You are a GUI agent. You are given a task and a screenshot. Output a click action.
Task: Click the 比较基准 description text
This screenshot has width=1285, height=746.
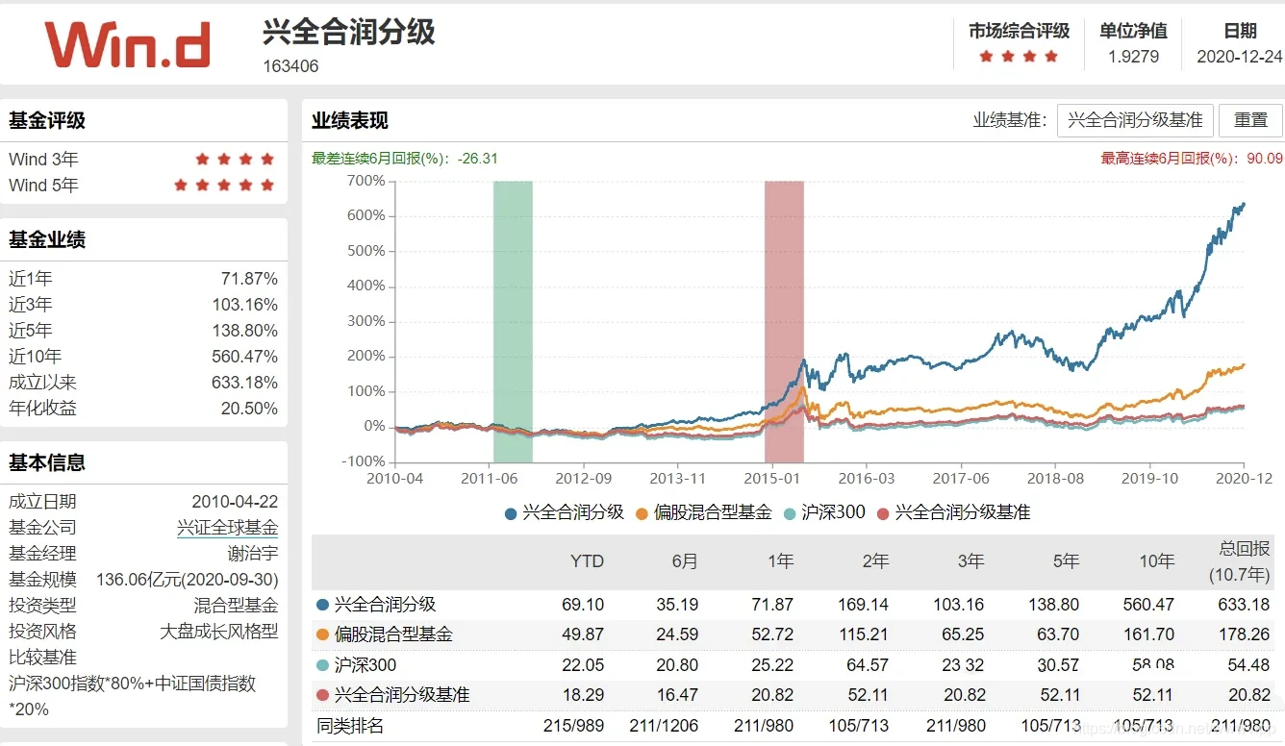[133, 696]
